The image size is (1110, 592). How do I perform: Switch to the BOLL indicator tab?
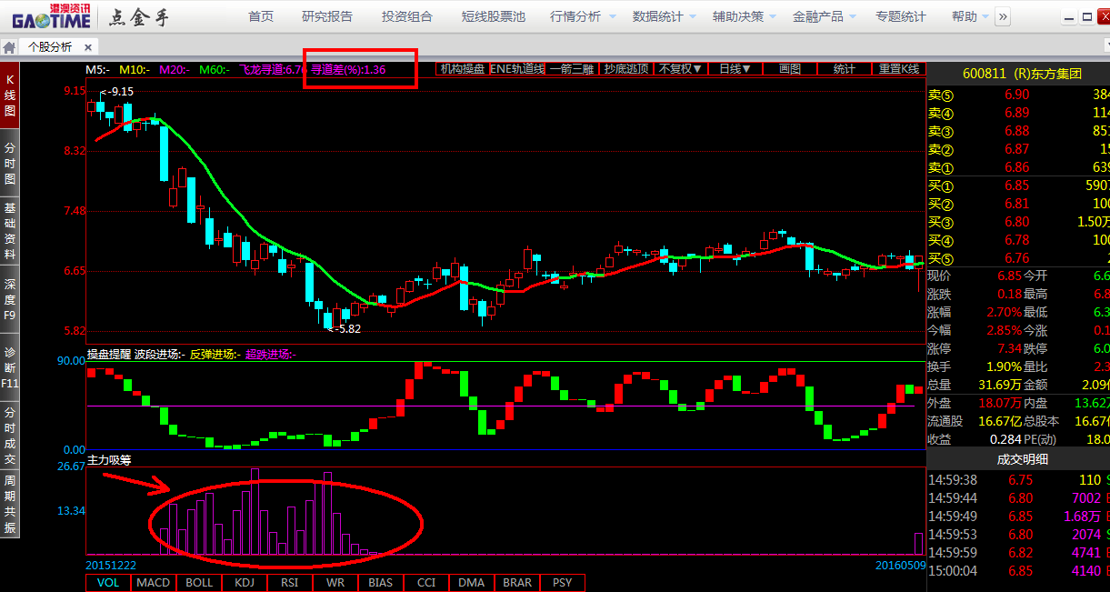[199, 582]
